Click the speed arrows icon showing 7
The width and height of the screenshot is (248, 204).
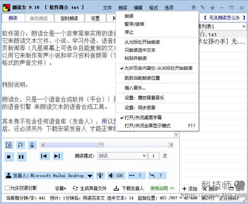(x=137, y=176)
